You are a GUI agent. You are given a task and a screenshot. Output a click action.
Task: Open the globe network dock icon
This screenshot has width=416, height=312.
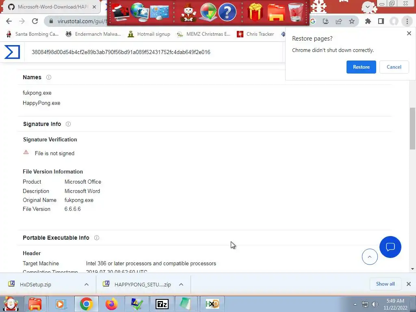140,12
